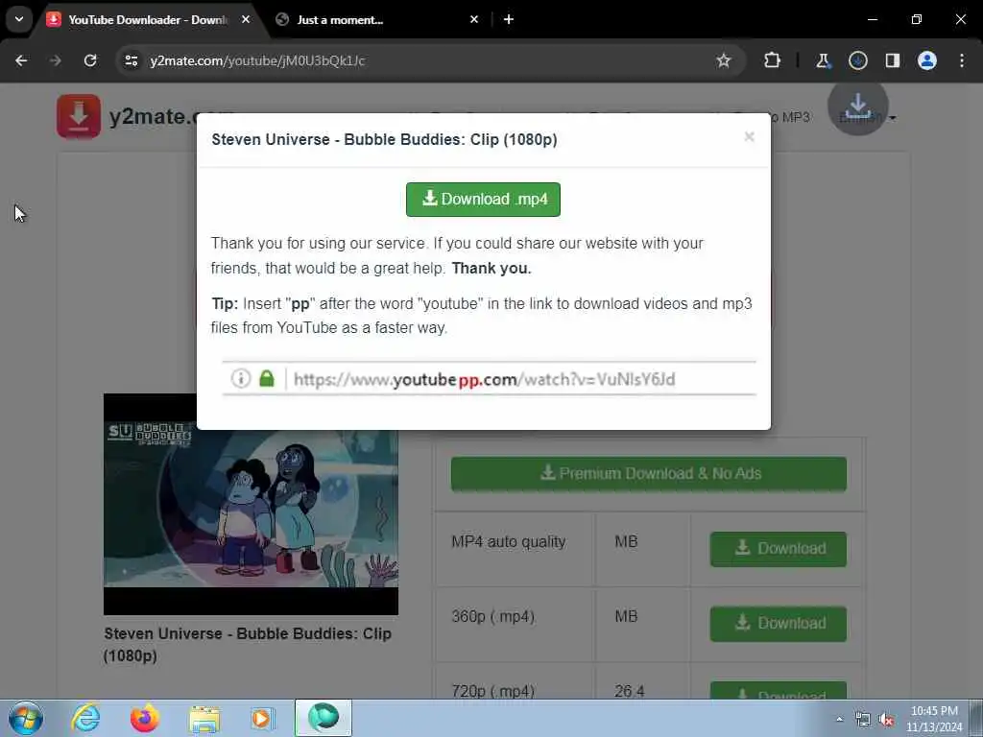Close the Just a moment... tab
This screenshot has width=983, height=737.
point(474,19)
